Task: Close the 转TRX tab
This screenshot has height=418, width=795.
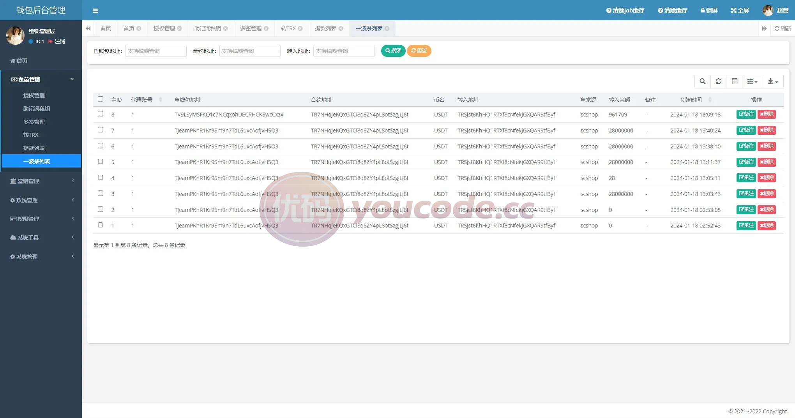Action: pyautogui.click(x=300, y=28)
